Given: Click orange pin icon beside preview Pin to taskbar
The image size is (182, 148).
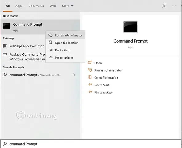Looking at the screenshot, I should (x=90, y=92).
